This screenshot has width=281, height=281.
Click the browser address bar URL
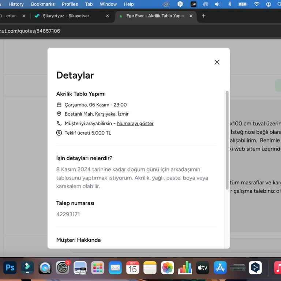click(30, 31)
